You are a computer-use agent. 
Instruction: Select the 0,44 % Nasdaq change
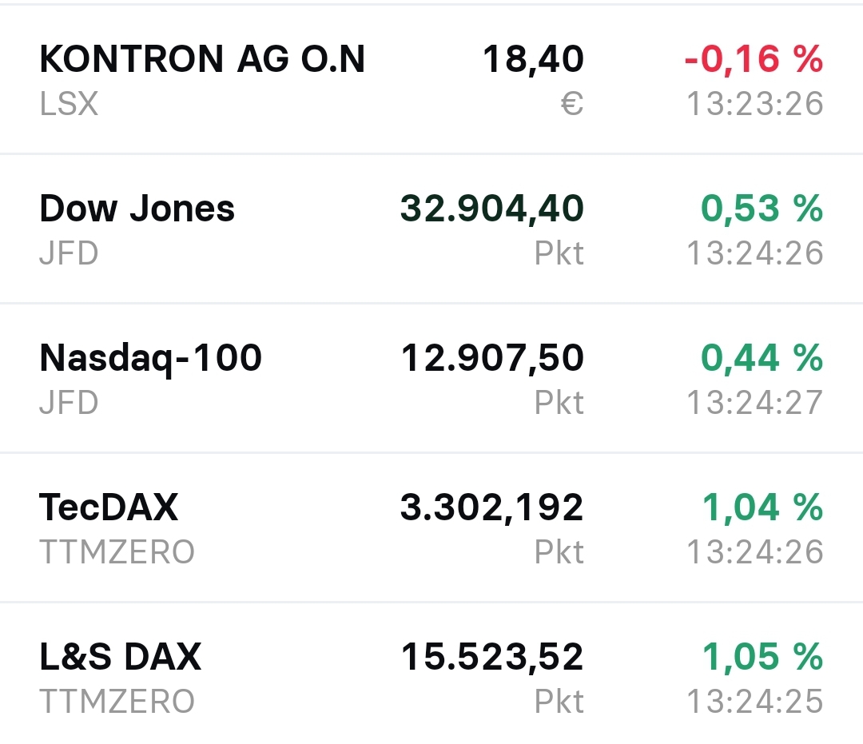(762, 358)
